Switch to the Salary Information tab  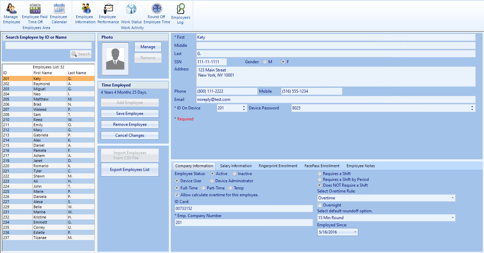pyautogui.click(x=236, y=166)
